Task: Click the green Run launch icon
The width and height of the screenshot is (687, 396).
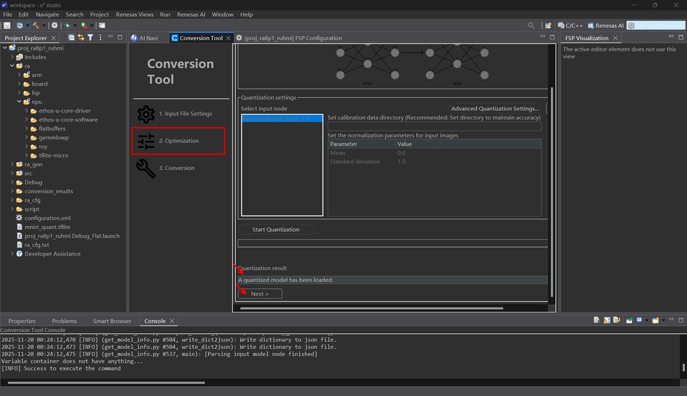Action: [84, 25]
